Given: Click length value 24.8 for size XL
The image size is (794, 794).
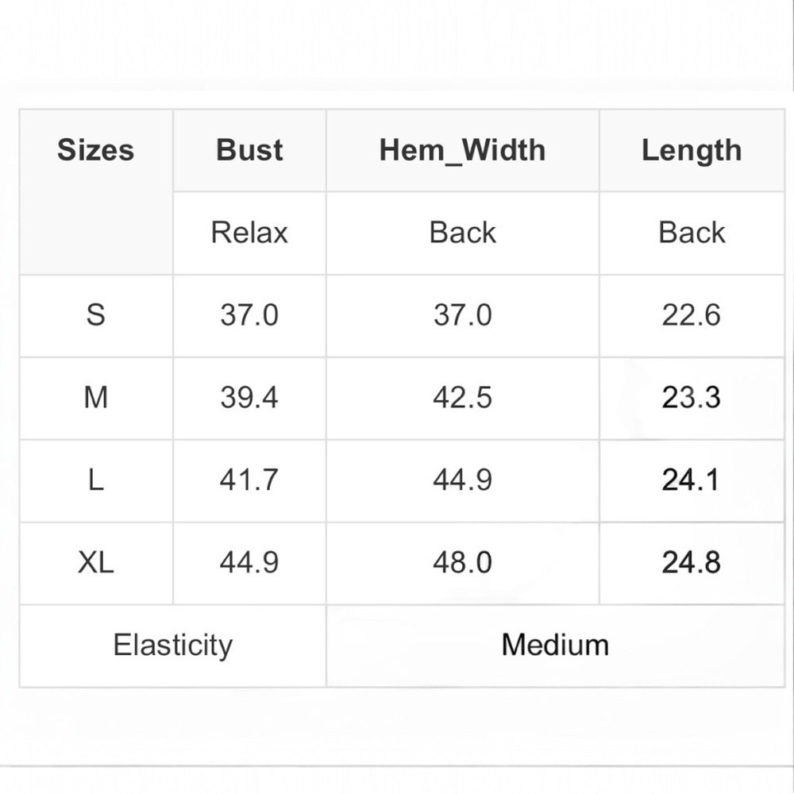Looking at the screenshot, I should click(x=691, y=563).
